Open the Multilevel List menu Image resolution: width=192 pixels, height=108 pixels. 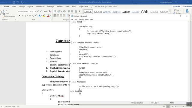64,11
